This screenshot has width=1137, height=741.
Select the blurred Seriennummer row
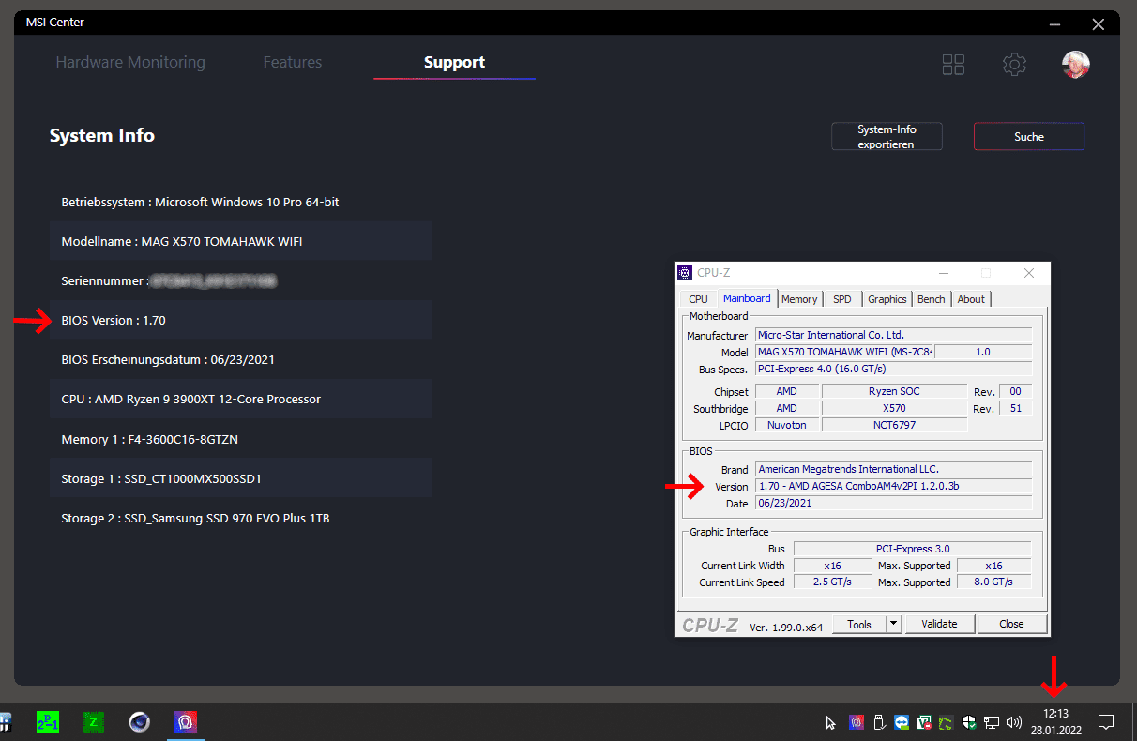coord(241,280)
